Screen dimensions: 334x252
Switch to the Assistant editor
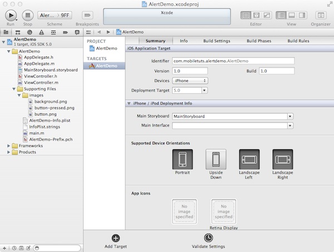pyautogui.click(x=256, y=16)
